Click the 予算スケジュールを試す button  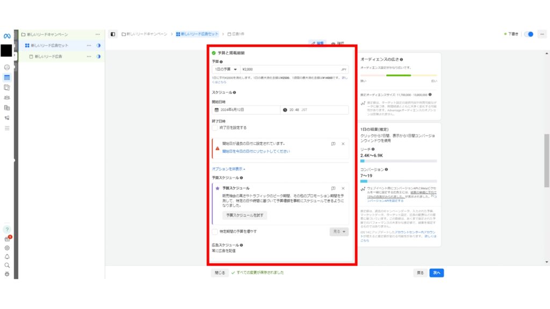(245, 215)
